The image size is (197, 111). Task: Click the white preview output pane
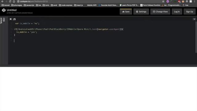pyautogui.click(x=98, y=89)
